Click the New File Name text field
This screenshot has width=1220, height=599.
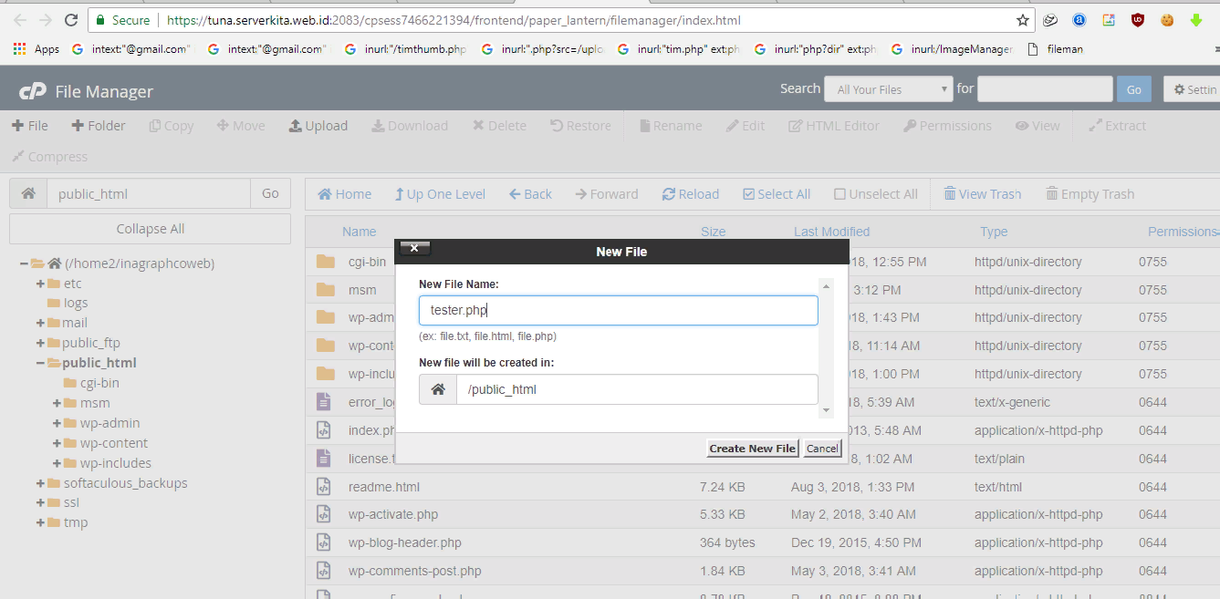618,310
